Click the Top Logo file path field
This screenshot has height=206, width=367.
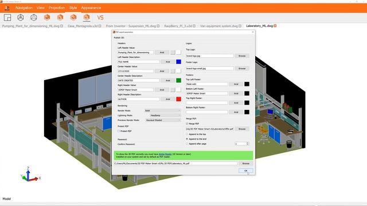tap(210, 56)
